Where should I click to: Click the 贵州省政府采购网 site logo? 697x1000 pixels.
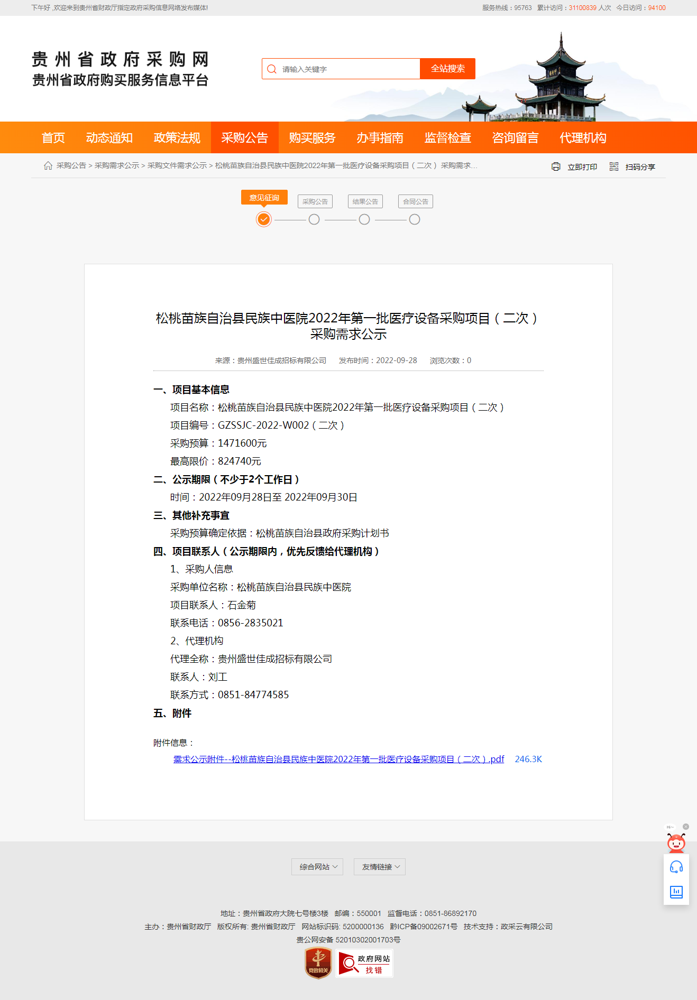(x=121, y=69)
